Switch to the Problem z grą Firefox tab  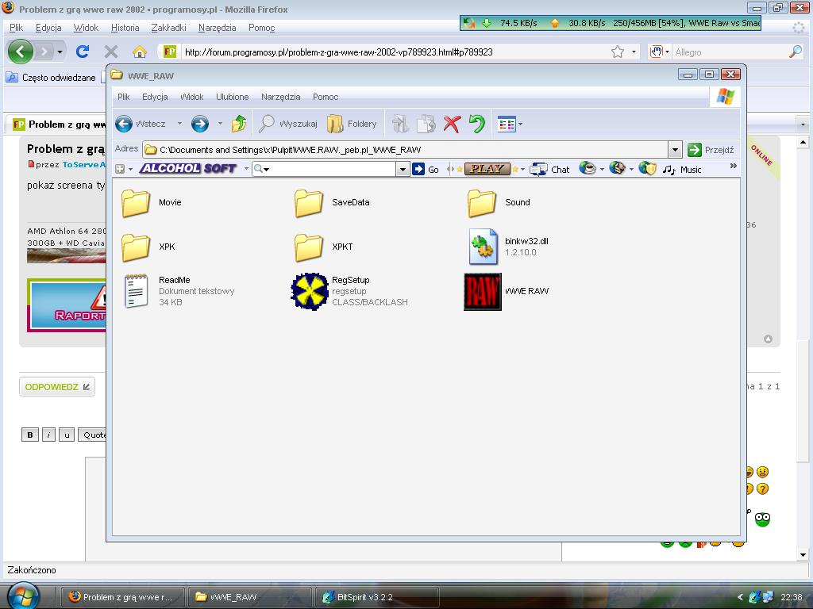click(58, 124)
